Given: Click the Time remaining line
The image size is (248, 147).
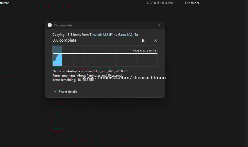Looking at the screenshot, I should 87,76.
